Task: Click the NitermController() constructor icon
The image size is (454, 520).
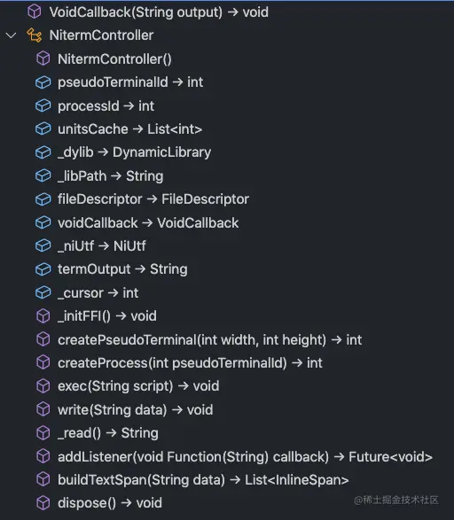Action: [x=43, y=58]
